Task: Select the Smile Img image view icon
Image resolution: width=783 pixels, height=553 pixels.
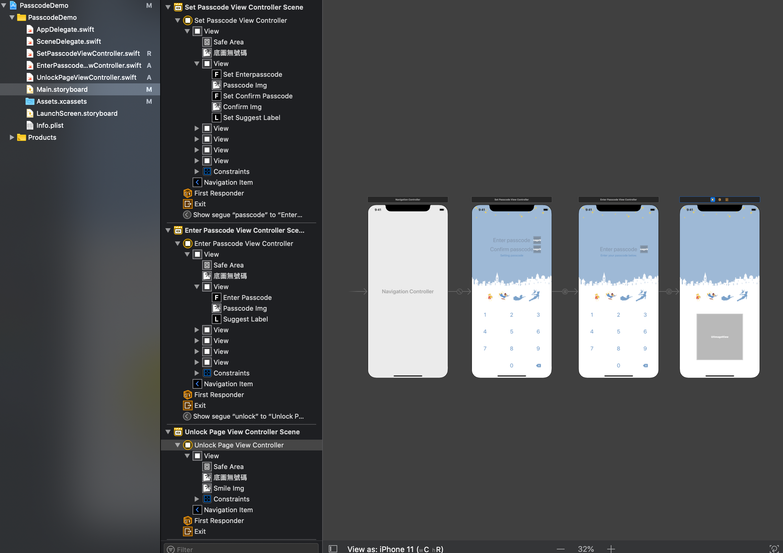Action: click(207, 488)
